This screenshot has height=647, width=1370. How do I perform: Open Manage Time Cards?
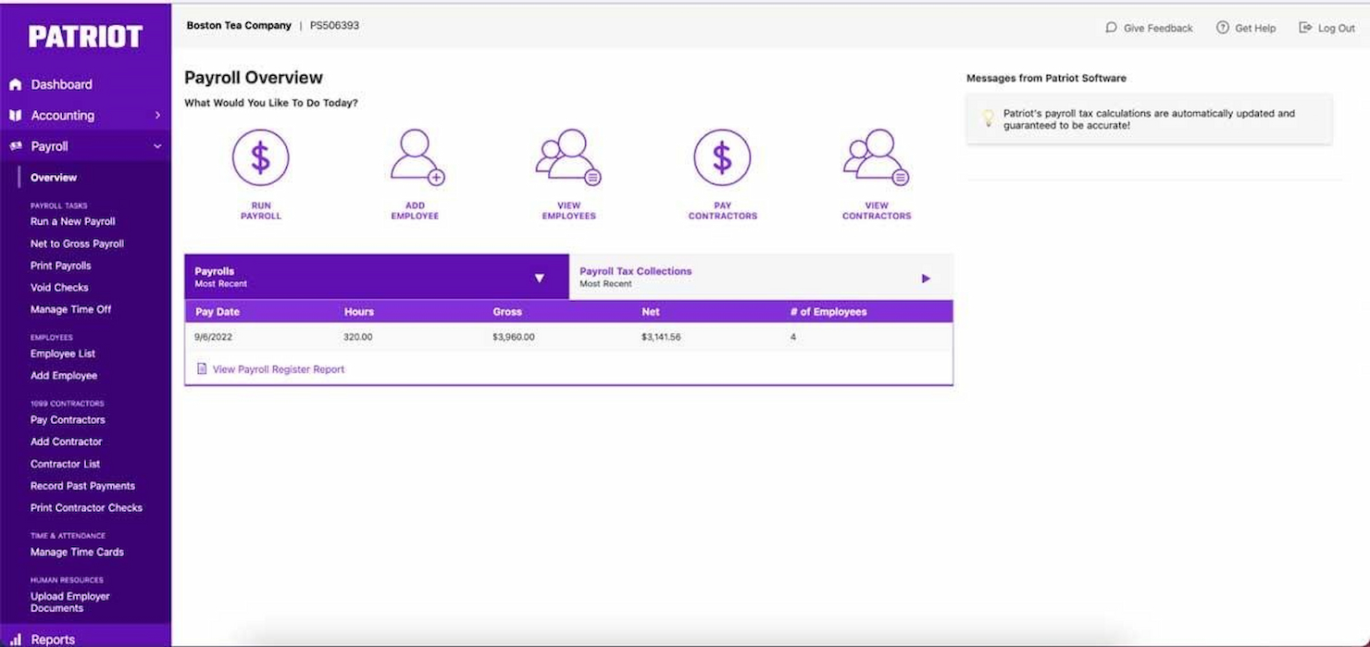pyautogui.click(x=77, y=552)
